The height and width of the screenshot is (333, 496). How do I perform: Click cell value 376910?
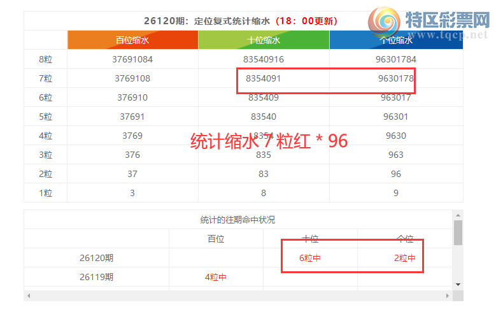(132, 97)
